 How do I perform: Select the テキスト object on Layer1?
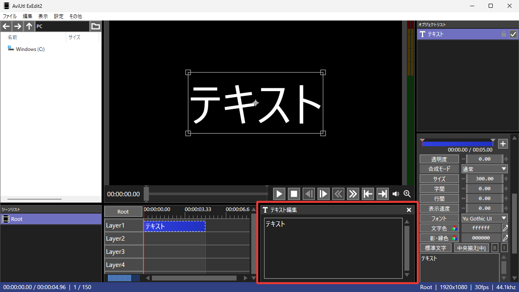click(x=175, y=226)
